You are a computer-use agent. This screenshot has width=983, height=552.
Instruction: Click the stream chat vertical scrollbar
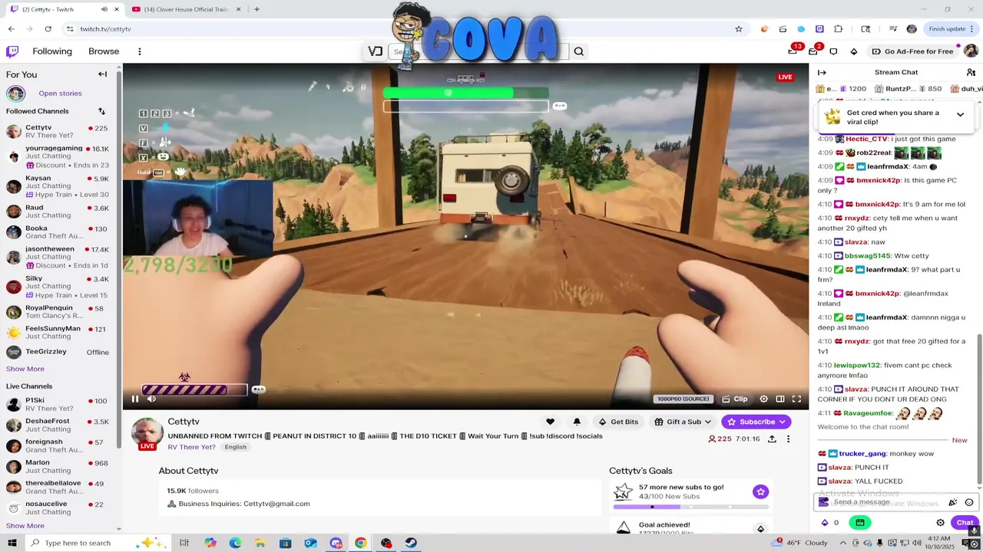pos(979,410)
